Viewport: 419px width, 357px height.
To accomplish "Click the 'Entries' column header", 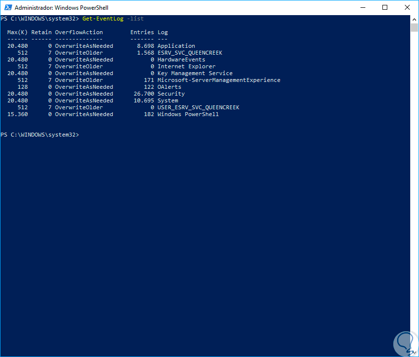I will (x=142, y=32).
